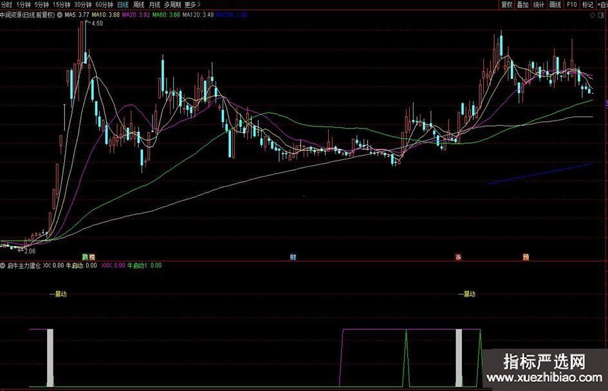
Task: Click the 预 event marker under chart
Action: 526,257
